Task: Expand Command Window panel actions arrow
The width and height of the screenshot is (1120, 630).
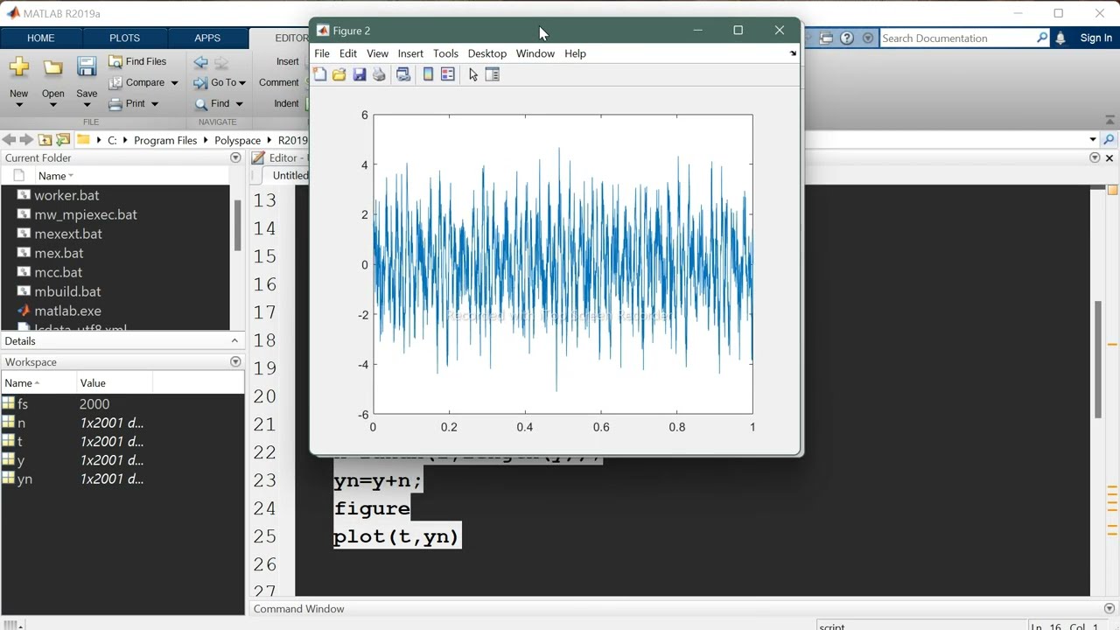Action: point(1109,609)
